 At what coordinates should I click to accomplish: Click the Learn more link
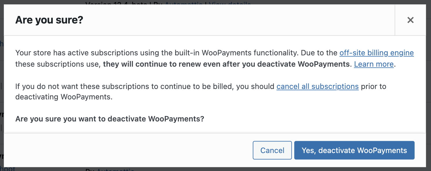[374, 64]
